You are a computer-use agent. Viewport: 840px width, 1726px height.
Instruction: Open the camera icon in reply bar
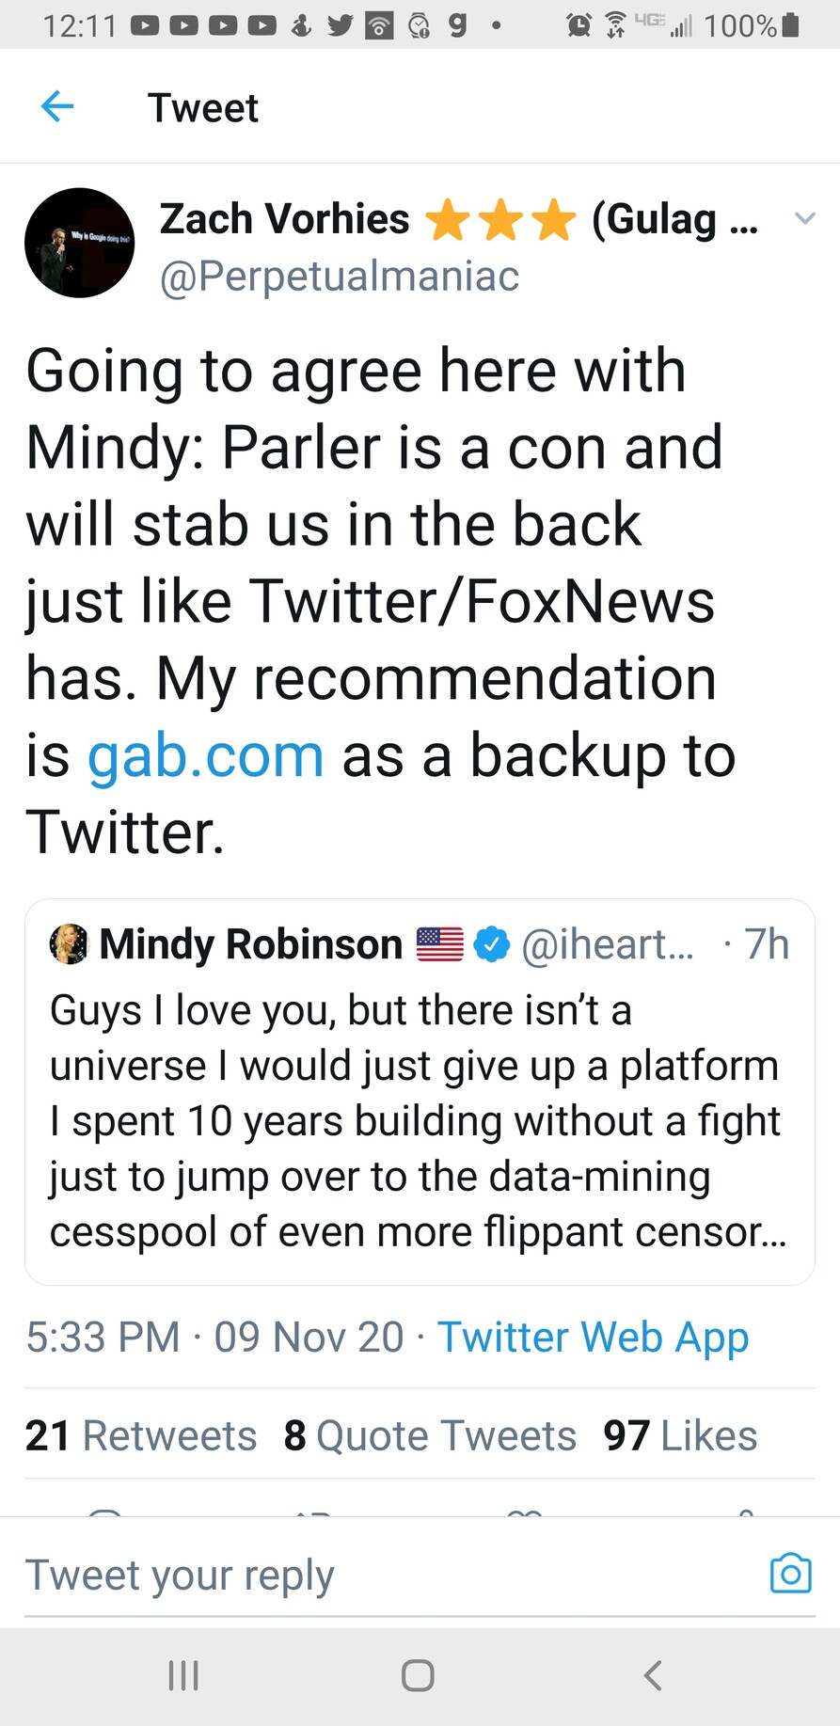click(790, 1573)
